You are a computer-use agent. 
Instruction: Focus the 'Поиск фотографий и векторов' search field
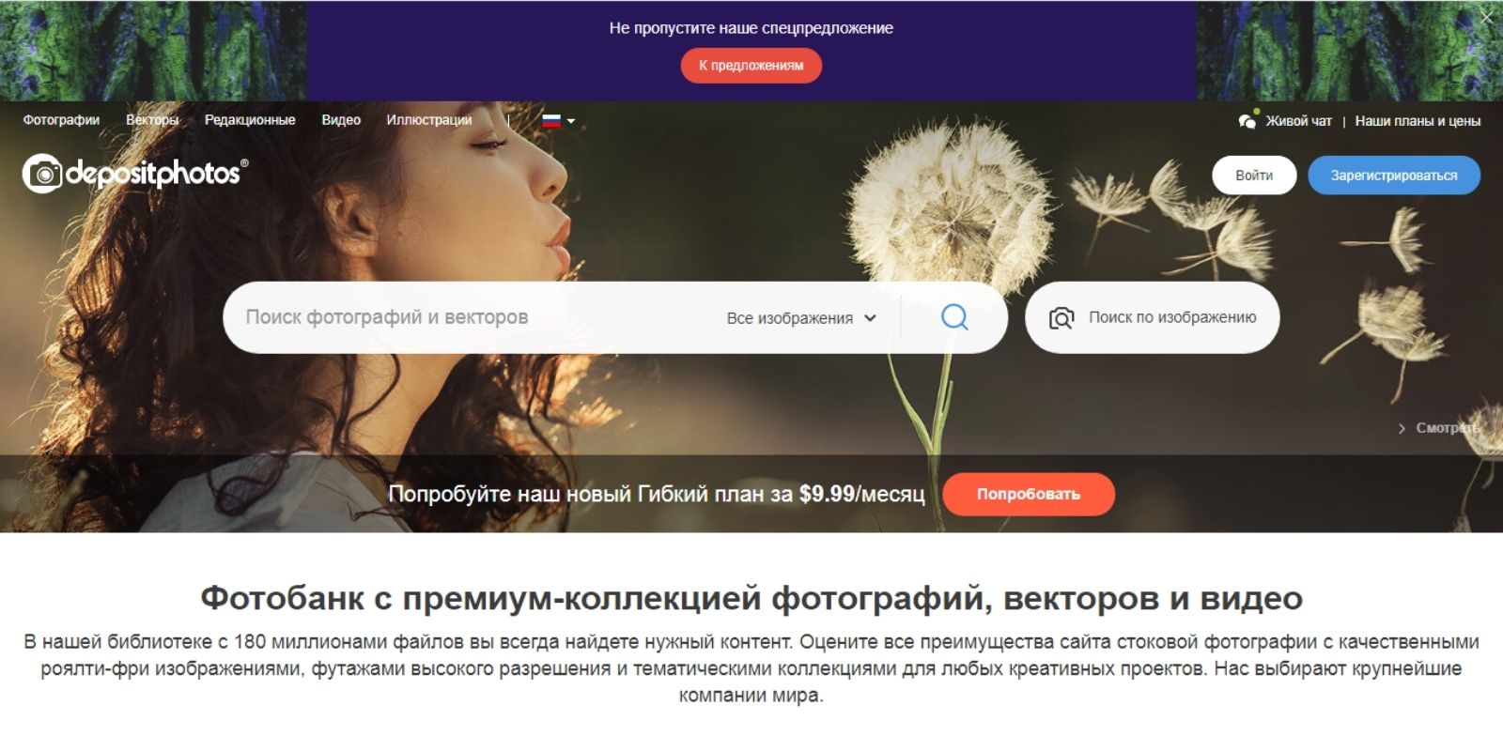[x=470, y=317]
